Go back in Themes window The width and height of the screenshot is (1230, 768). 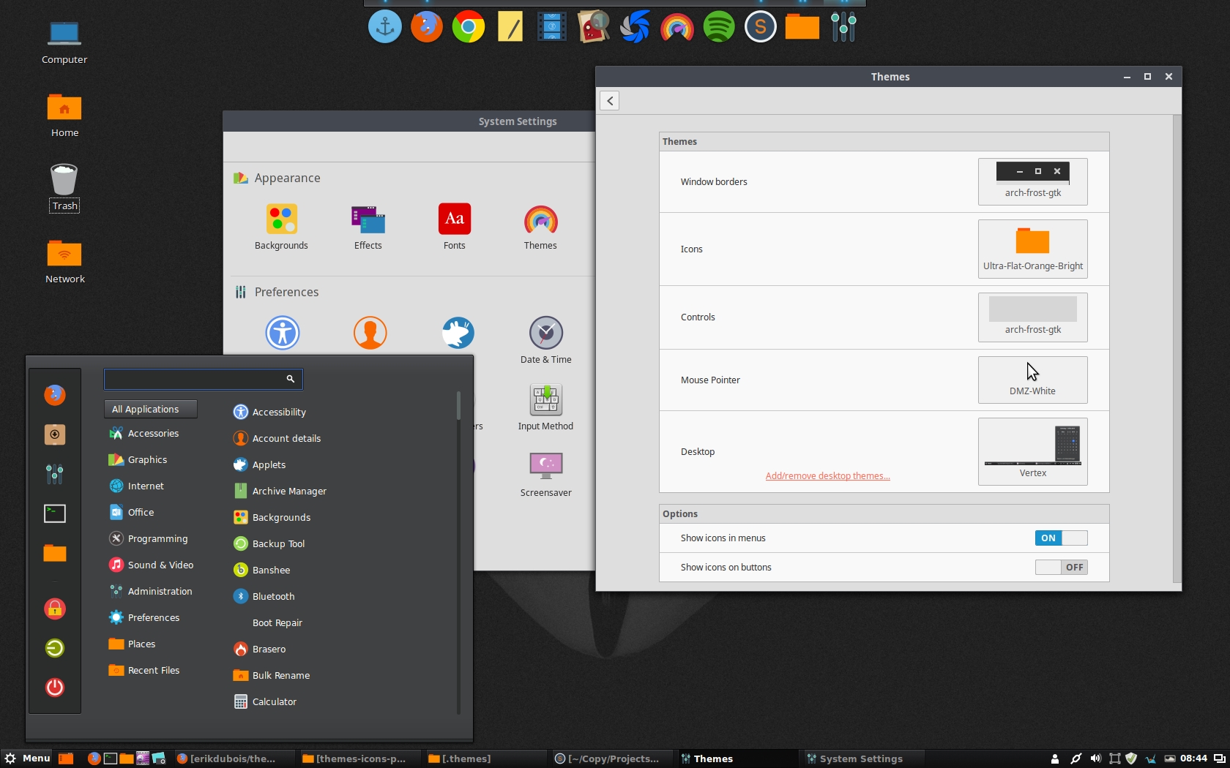[610, 101]
